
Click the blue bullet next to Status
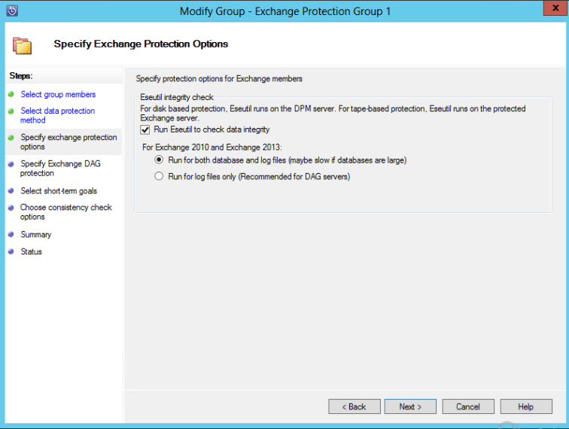11,252
